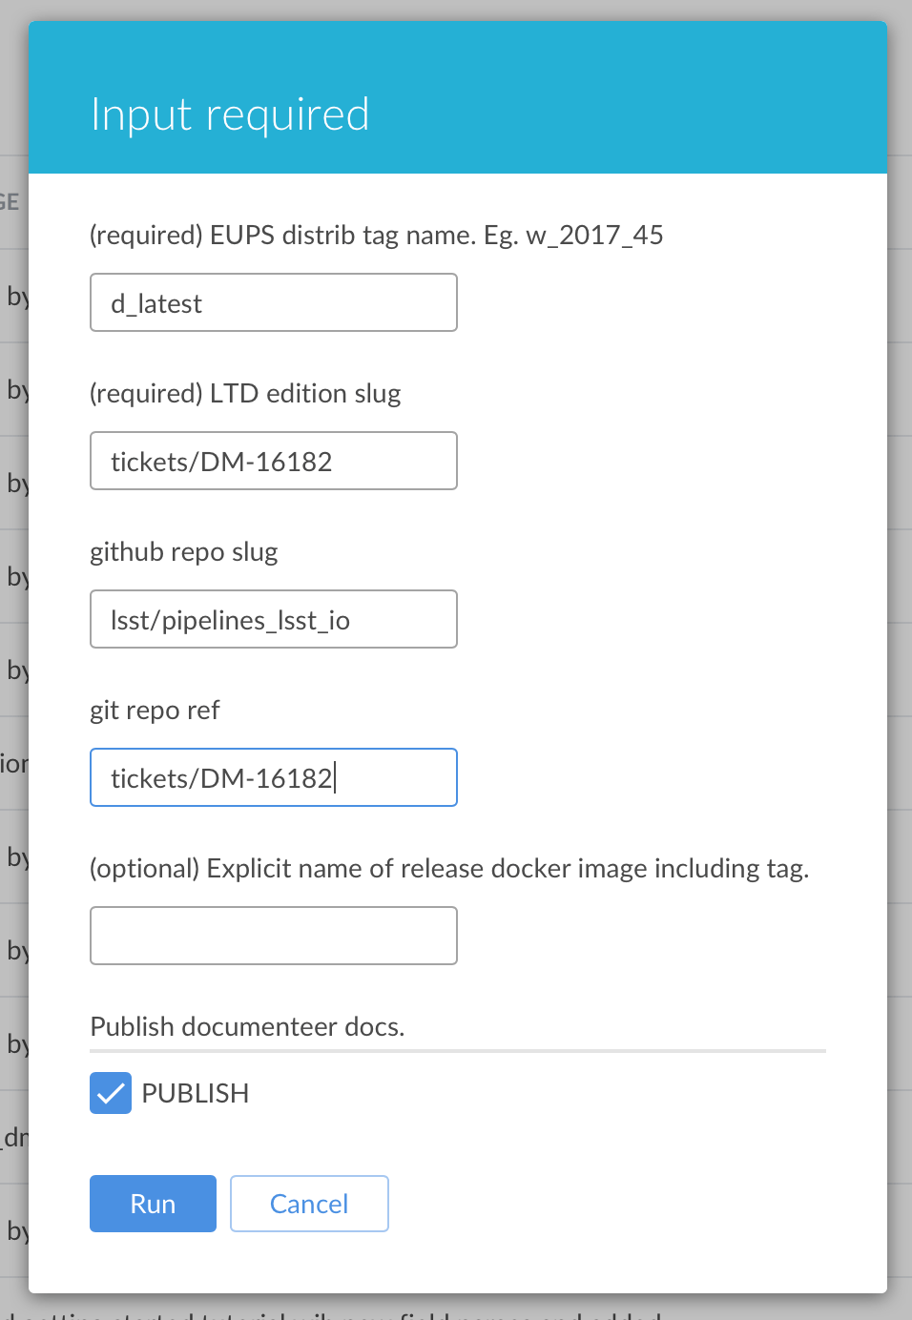Toggle the Publish documenteer docs option
The width and height of the screenshot is (912, 1320).
[x=110, y=1093]
